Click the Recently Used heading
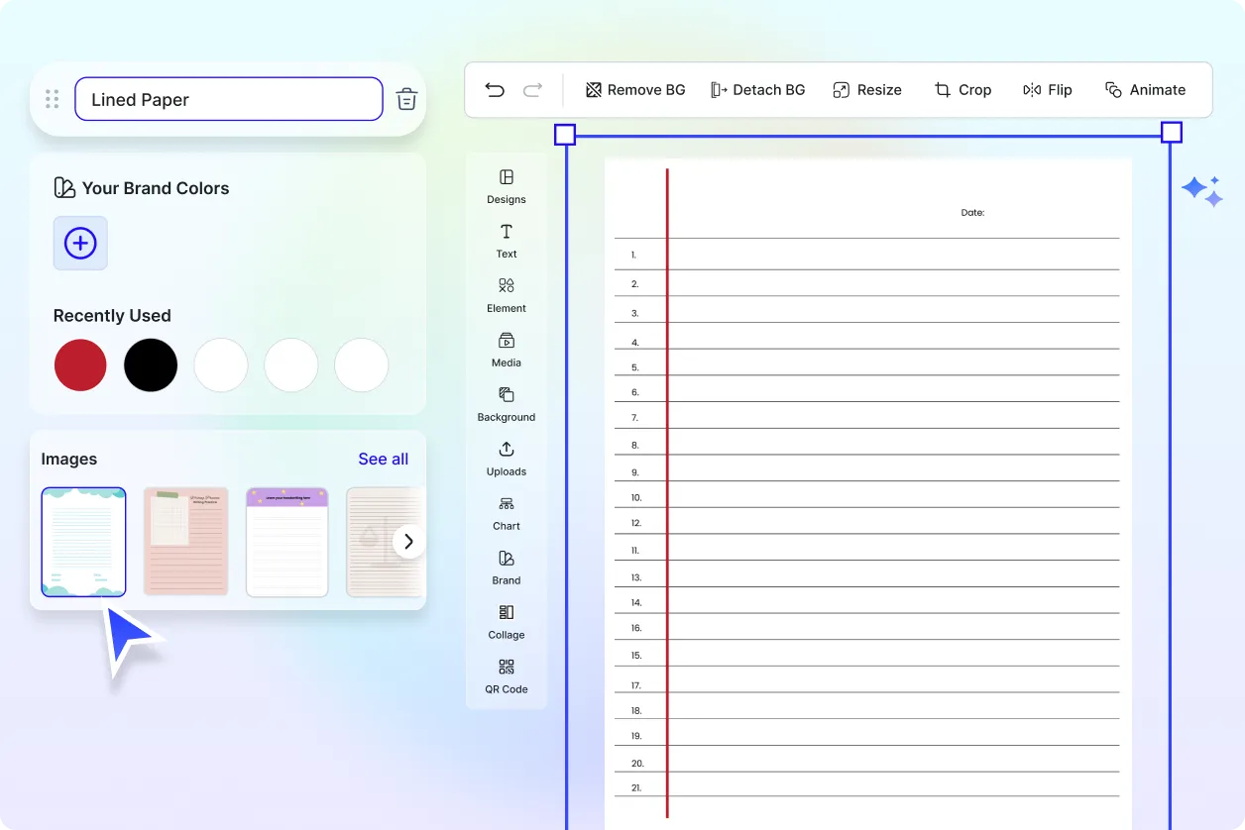The width and height of the screenshot is (1245, 830). tap(112, 316)
